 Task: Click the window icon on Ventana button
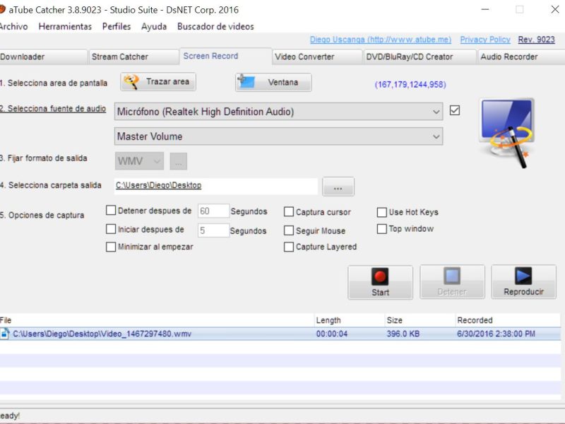click(x=246, y=81)
